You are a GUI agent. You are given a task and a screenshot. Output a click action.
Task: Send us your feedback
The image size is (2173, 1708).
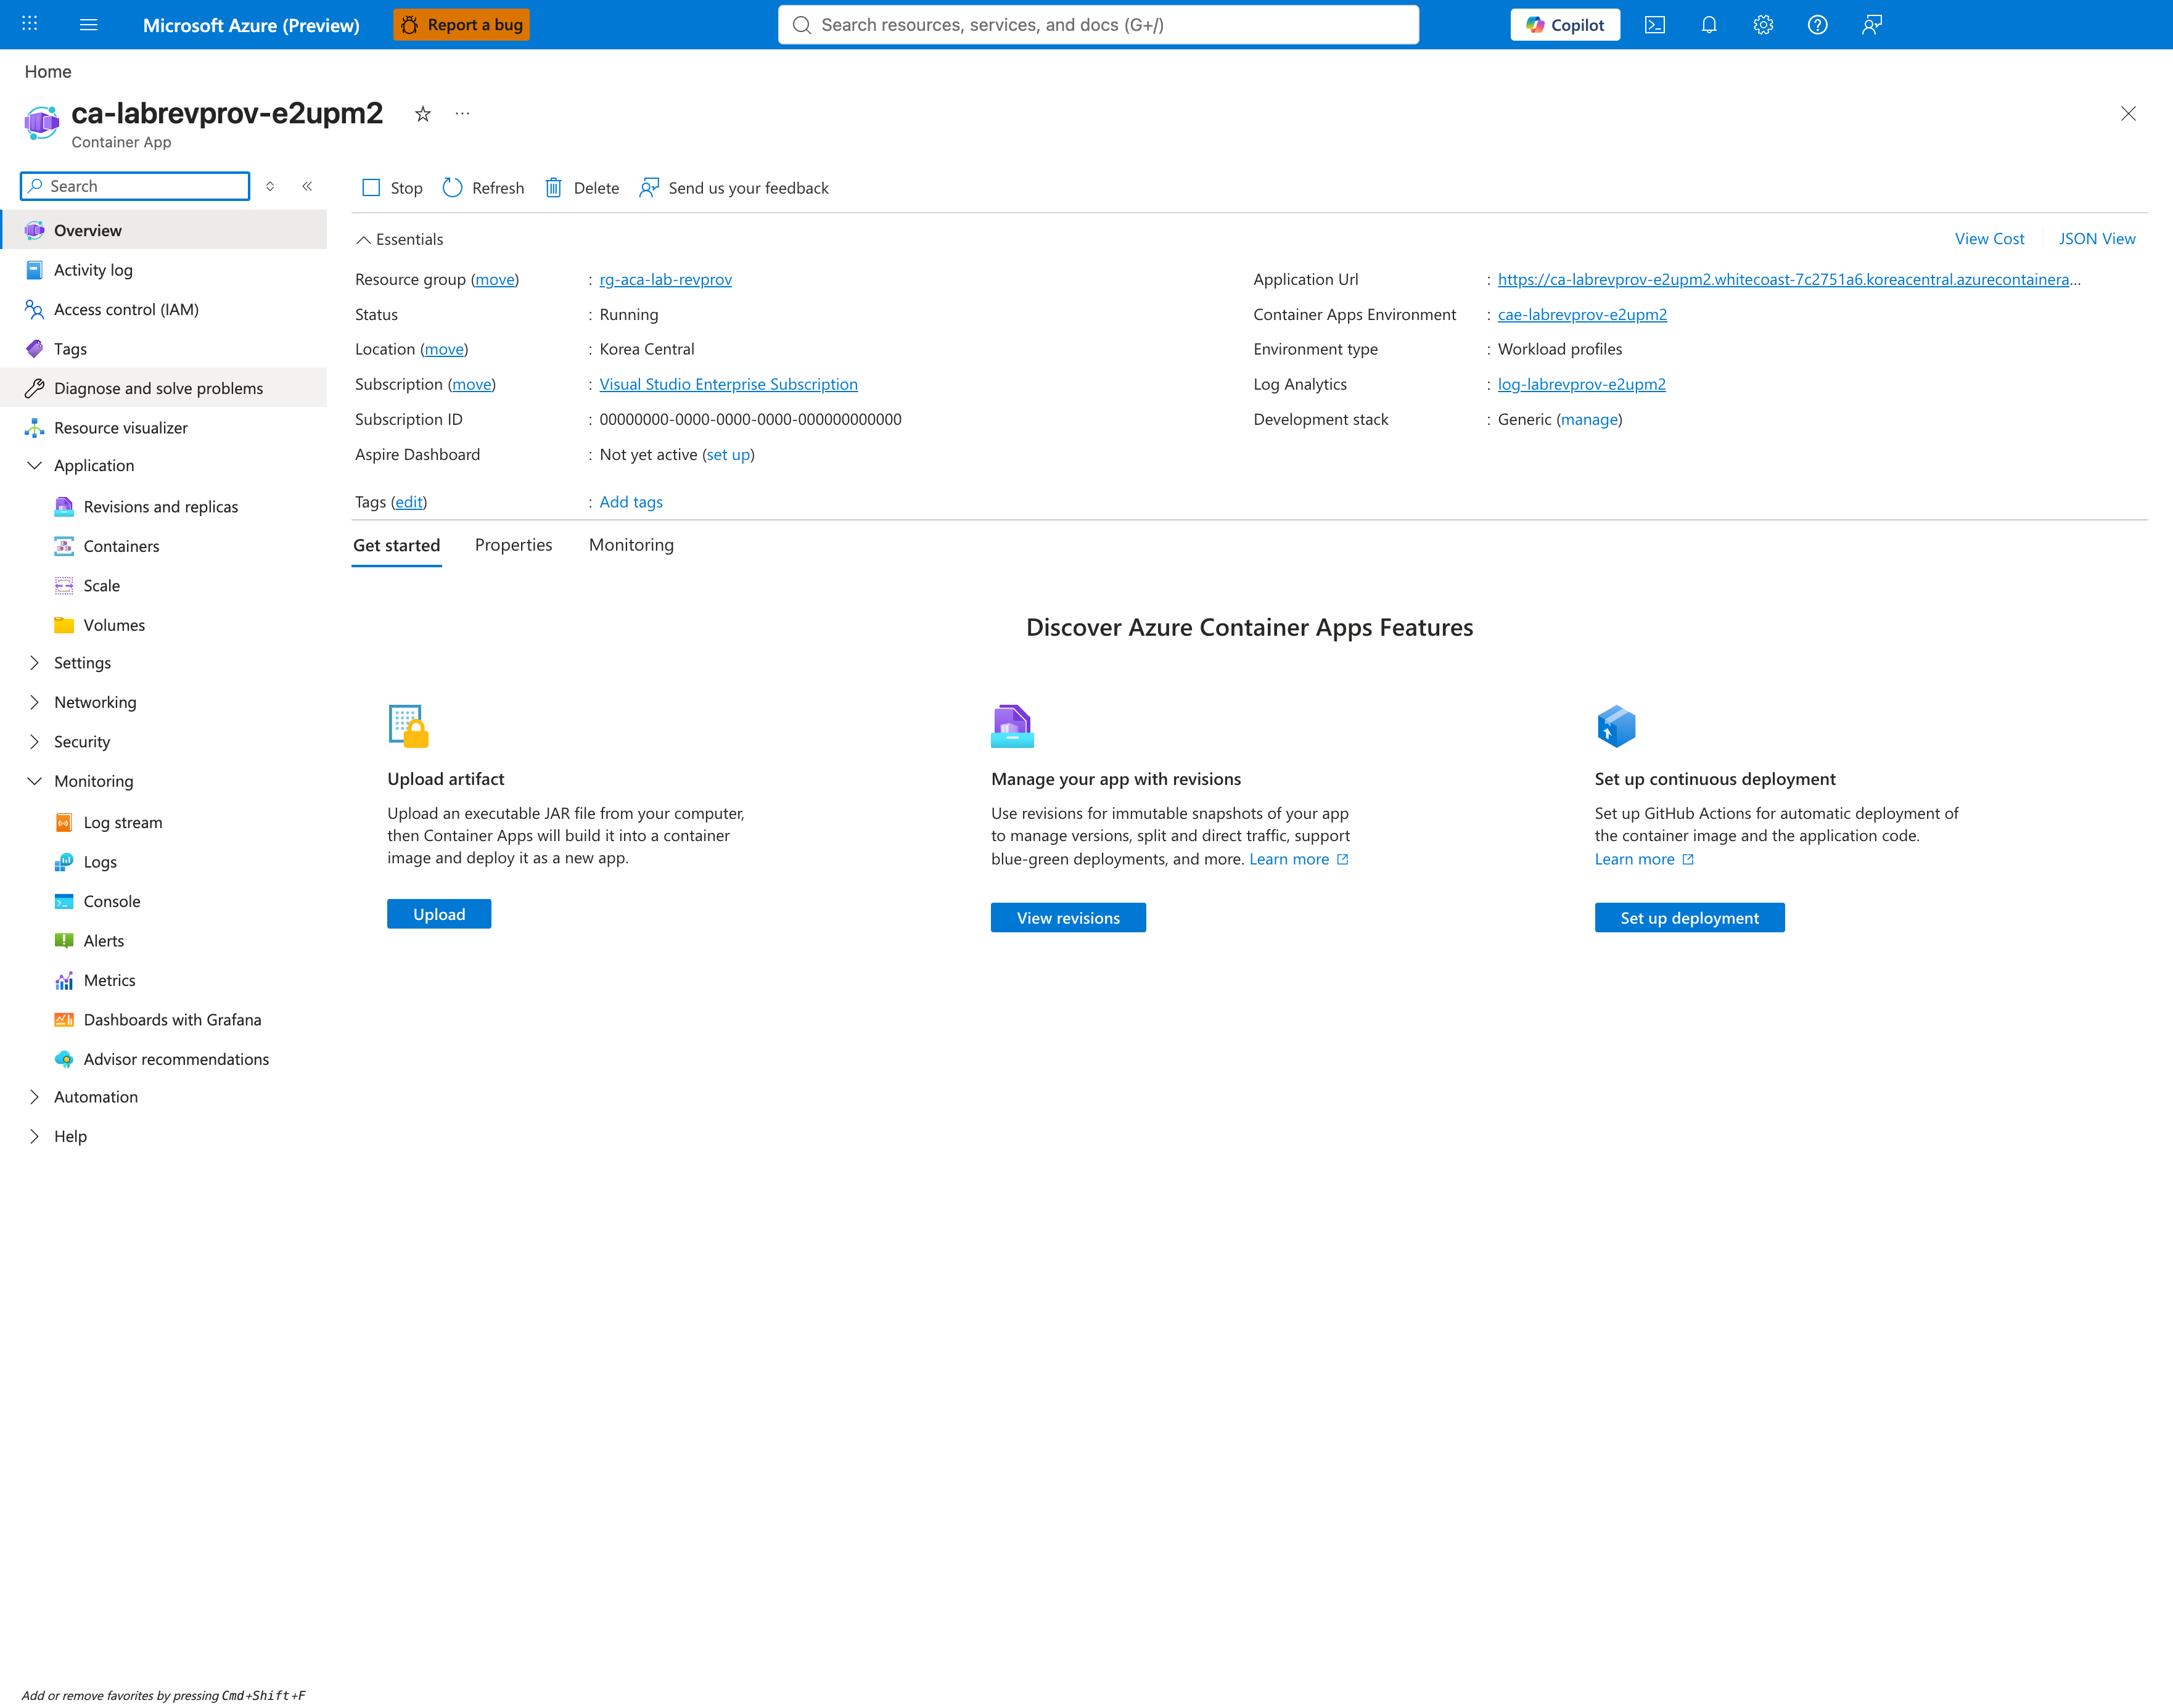(734, 188)
